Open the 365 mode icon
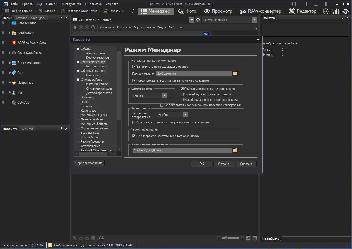This screenshot has width=352, height=249. pyautogui.click(x=325, y=11)
